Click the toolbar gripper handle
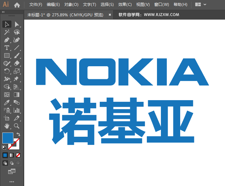This screenshot has width=225, height=186. coord(12,16)
